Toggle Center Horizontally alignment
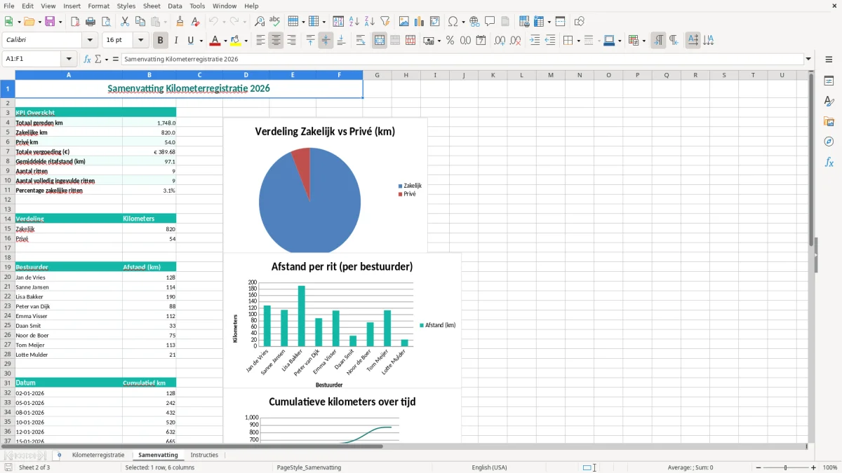The height and width of the screenshot is (473, 842). [x=276, y=41]
